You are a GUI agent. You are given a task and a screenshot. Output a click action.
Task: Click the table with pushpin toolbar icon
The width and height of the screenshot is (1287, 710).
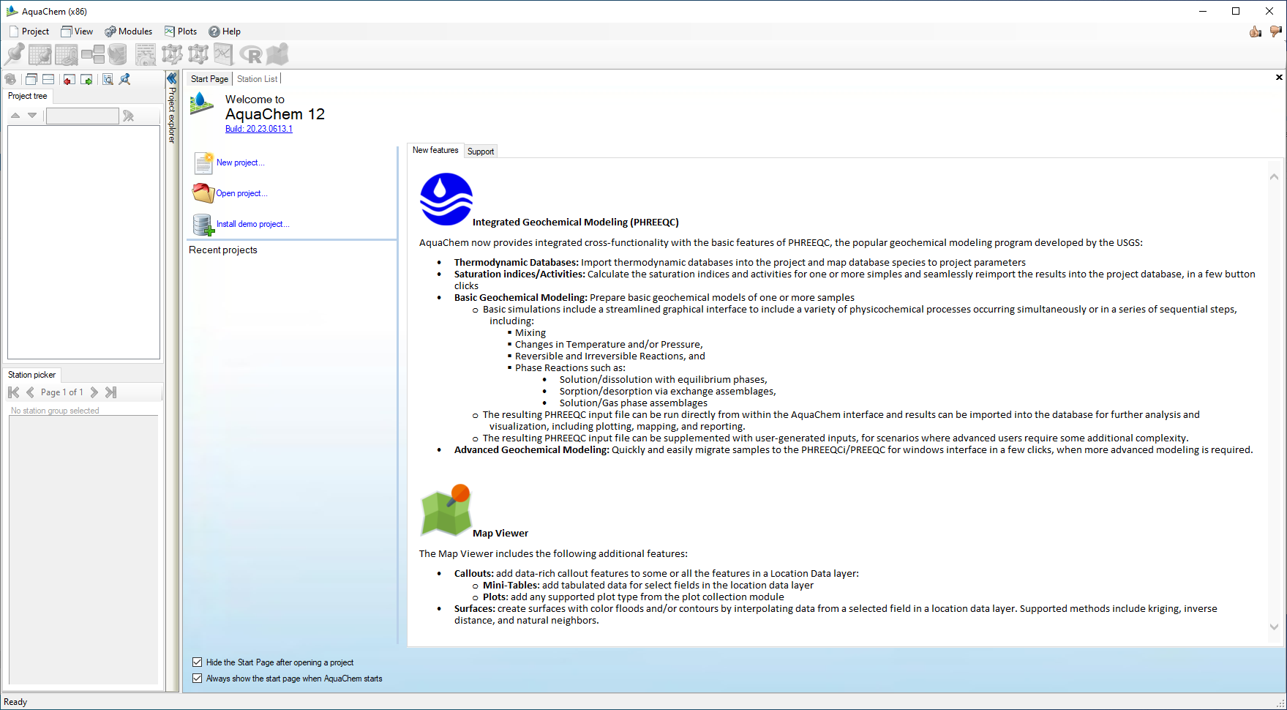click(x=40, y=54)
